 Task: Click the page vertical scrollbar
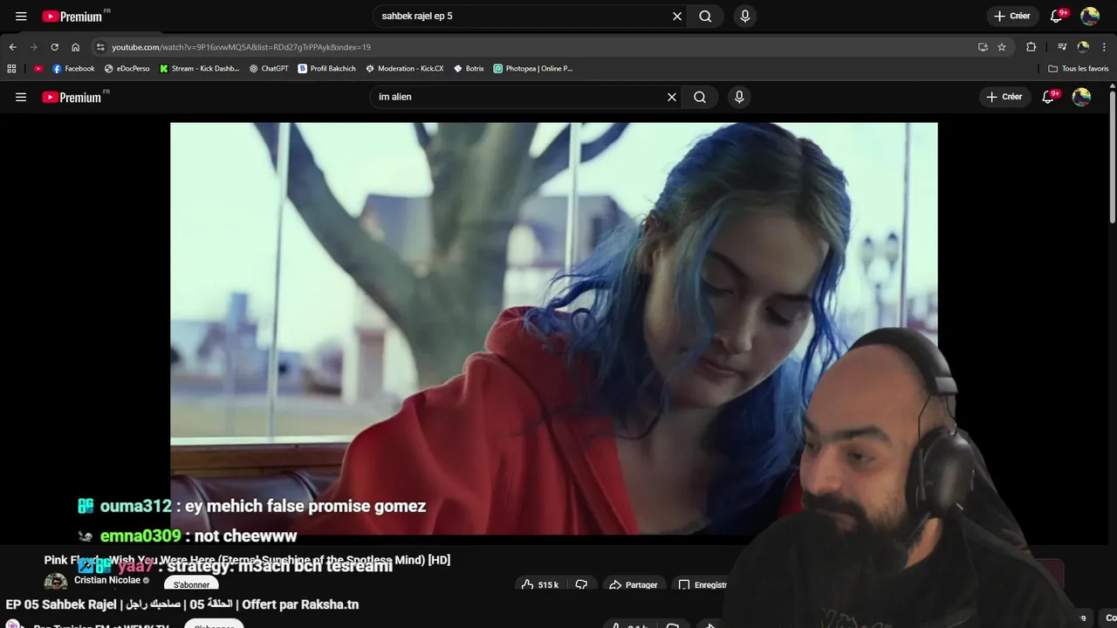click(x=1112, y=155)
